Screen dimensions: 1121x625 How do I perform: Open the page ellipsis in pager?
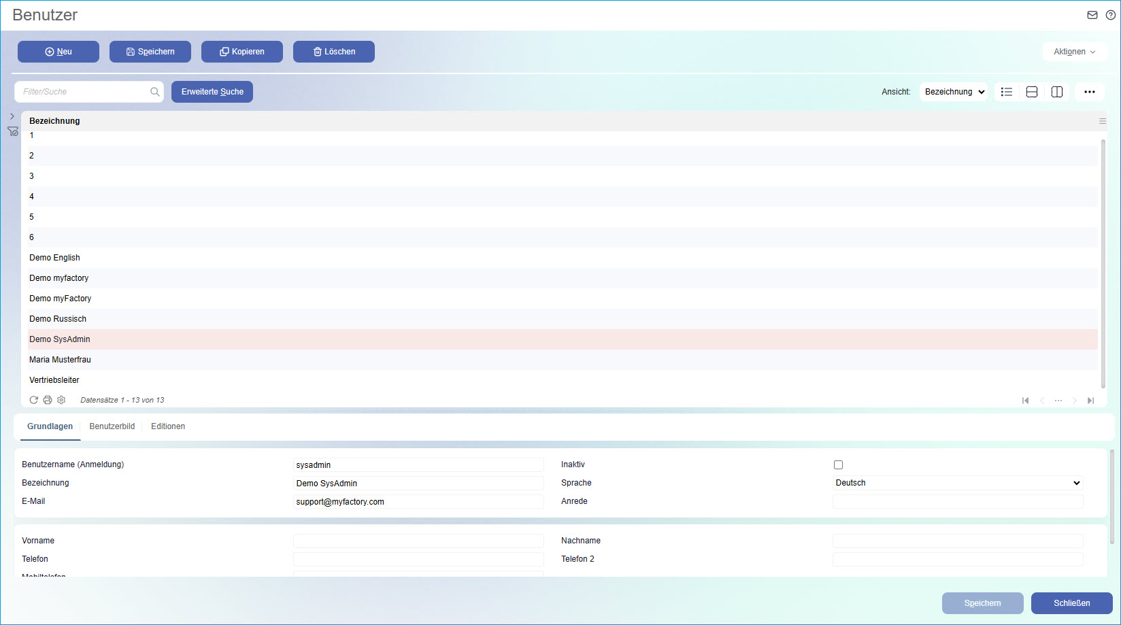pyautogui.click(x=1058, y=401)
